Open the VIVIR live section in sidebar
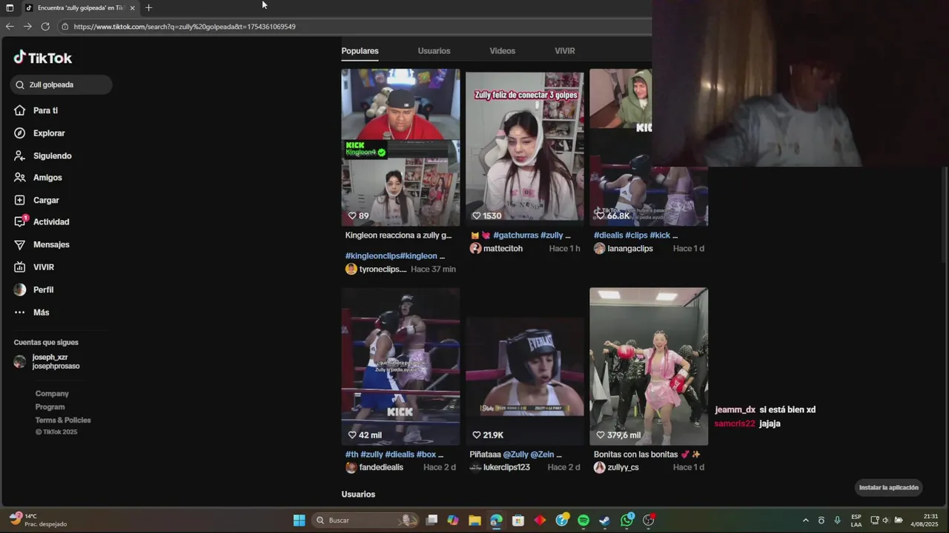The height and width of the screenshot is (533, 949). coord(44,267)
